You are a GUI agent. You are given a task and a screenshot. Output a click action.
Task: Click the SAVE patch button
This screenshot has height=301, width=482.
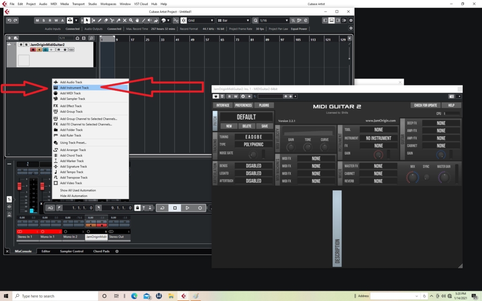click(264, 126)
